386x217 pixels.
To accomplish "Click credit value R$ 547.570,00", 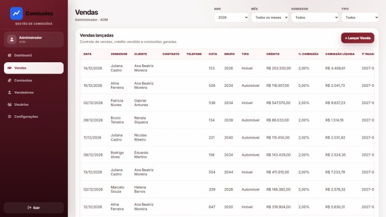I will pyautogui.click(x=278, y=103).
